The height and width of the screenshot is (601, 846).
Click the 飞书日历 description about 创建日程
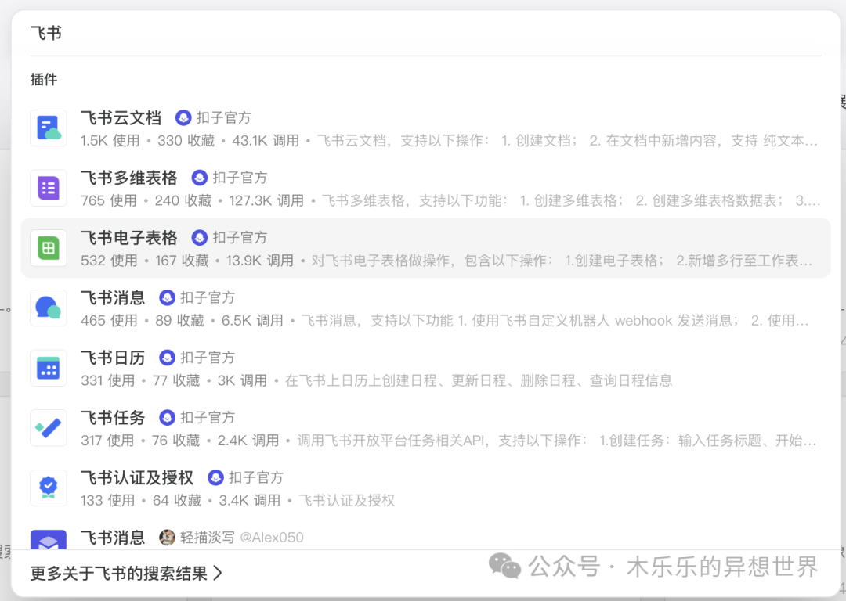tap(479, 380)
